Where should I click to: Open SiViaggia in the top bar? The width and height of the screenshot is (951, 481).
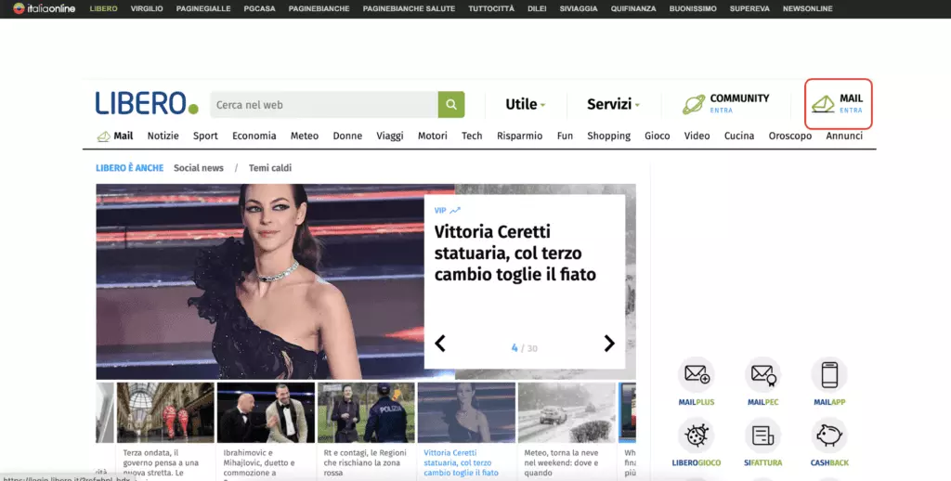tap(579, 8)
